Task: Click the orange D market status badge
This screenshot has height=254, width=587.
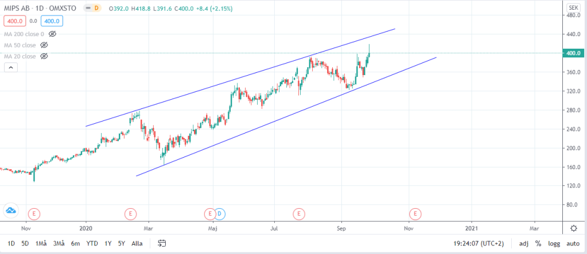Action: click(x=96, y=8)
